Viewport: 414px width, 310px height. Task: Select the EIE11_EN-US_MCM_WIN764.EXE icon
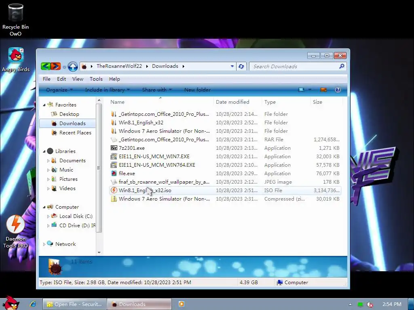(x=114, y=165)
